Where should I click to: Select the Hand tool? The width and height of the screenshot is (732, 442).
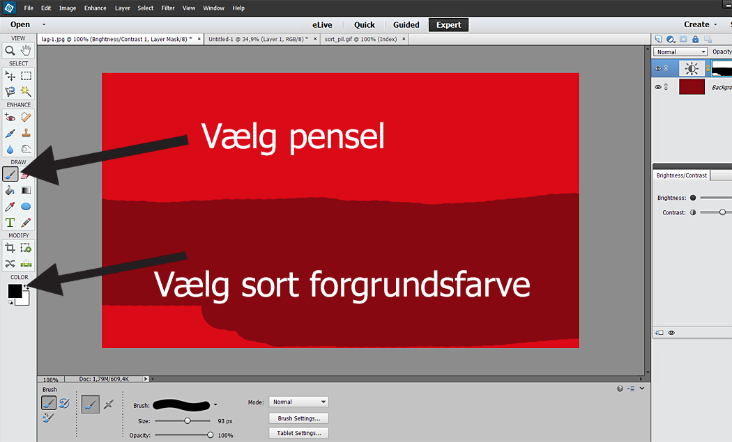[26, 50]
